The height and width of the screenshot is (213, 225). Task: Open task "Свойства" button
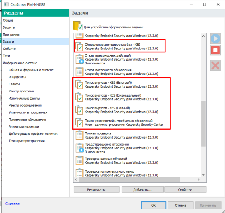pos(185,190)
